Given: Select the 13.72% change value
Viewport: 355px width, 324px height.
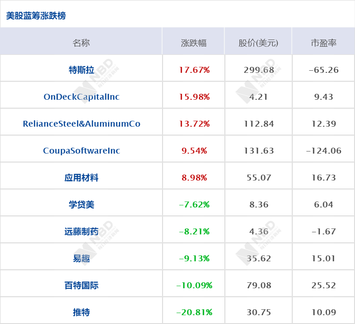Looking at the screenshot, I should pyautogui.click(x=194, y=124).
